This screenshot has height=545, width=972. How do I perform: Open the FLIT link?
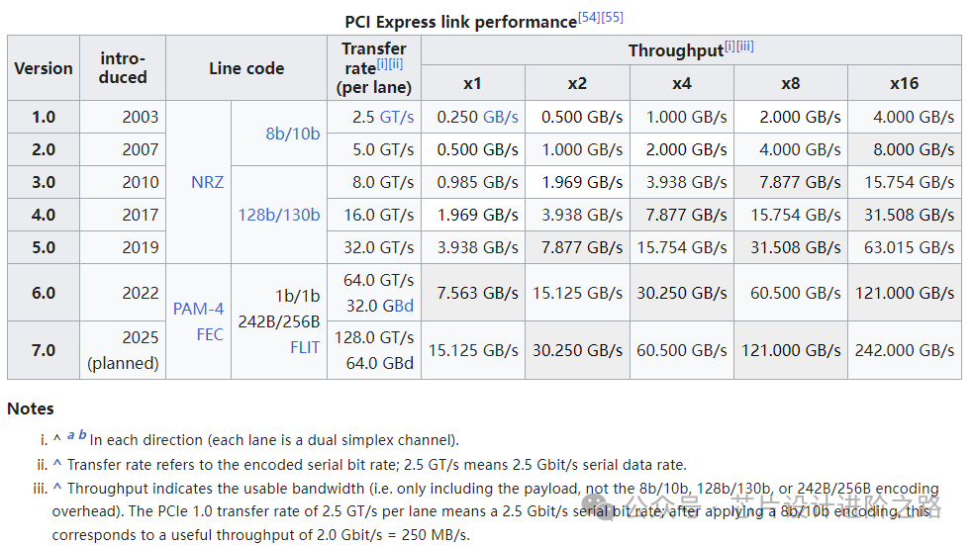pos(305,347)
